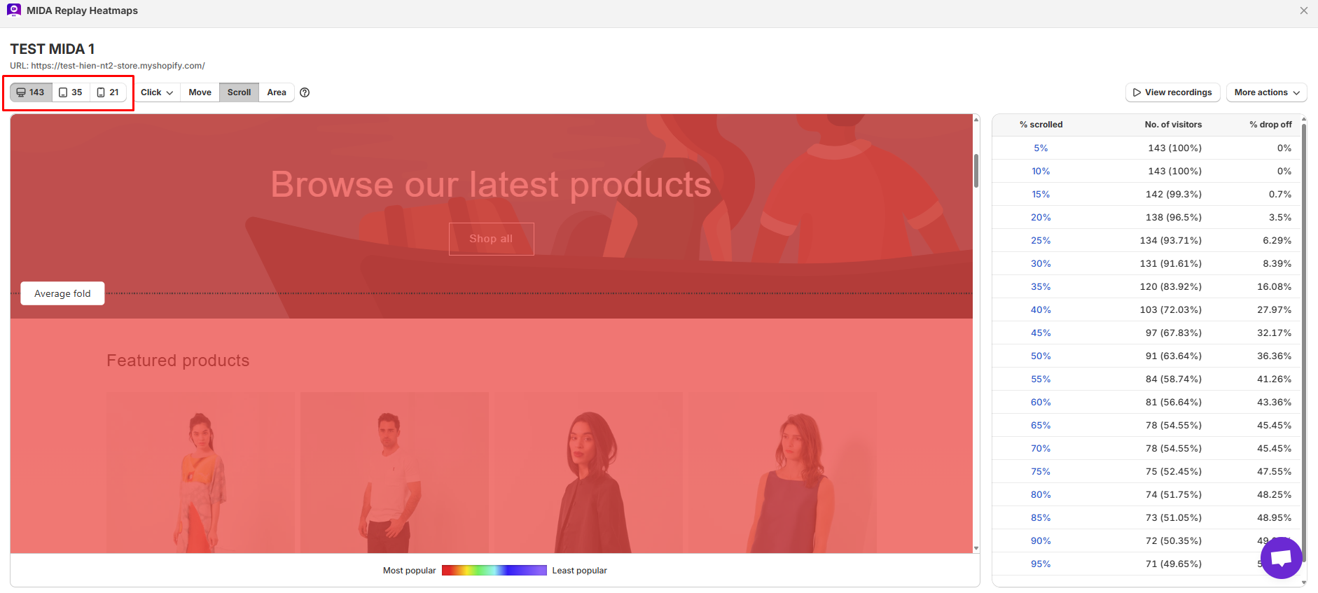Click the Shop all button in preview
Screen dimensions: 1318x593
491,239
